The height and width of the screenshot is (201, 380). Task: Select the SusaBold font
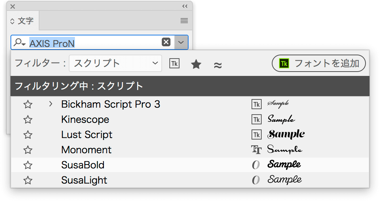83,165
